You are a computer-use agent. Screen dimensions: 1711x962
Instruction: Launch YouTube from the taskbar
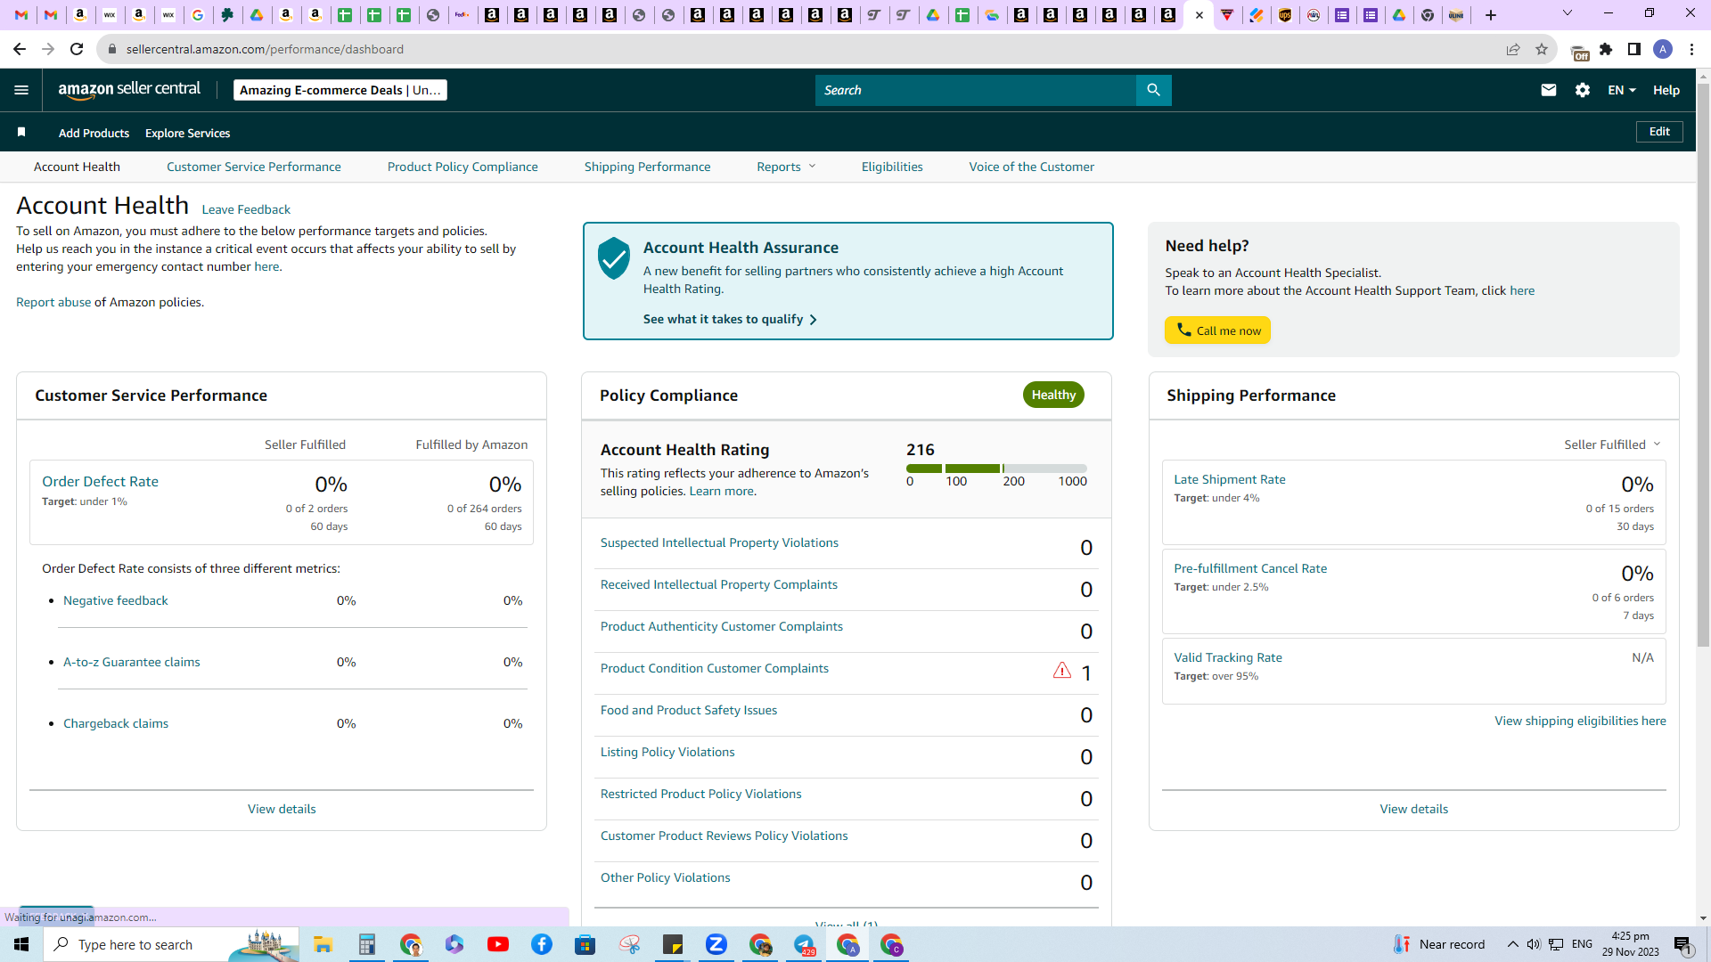(498, 944)
